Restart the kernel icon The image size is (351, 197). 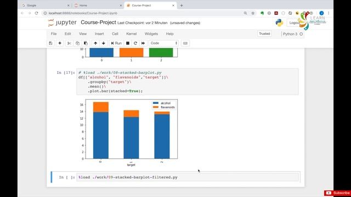[x=135, y=43]
